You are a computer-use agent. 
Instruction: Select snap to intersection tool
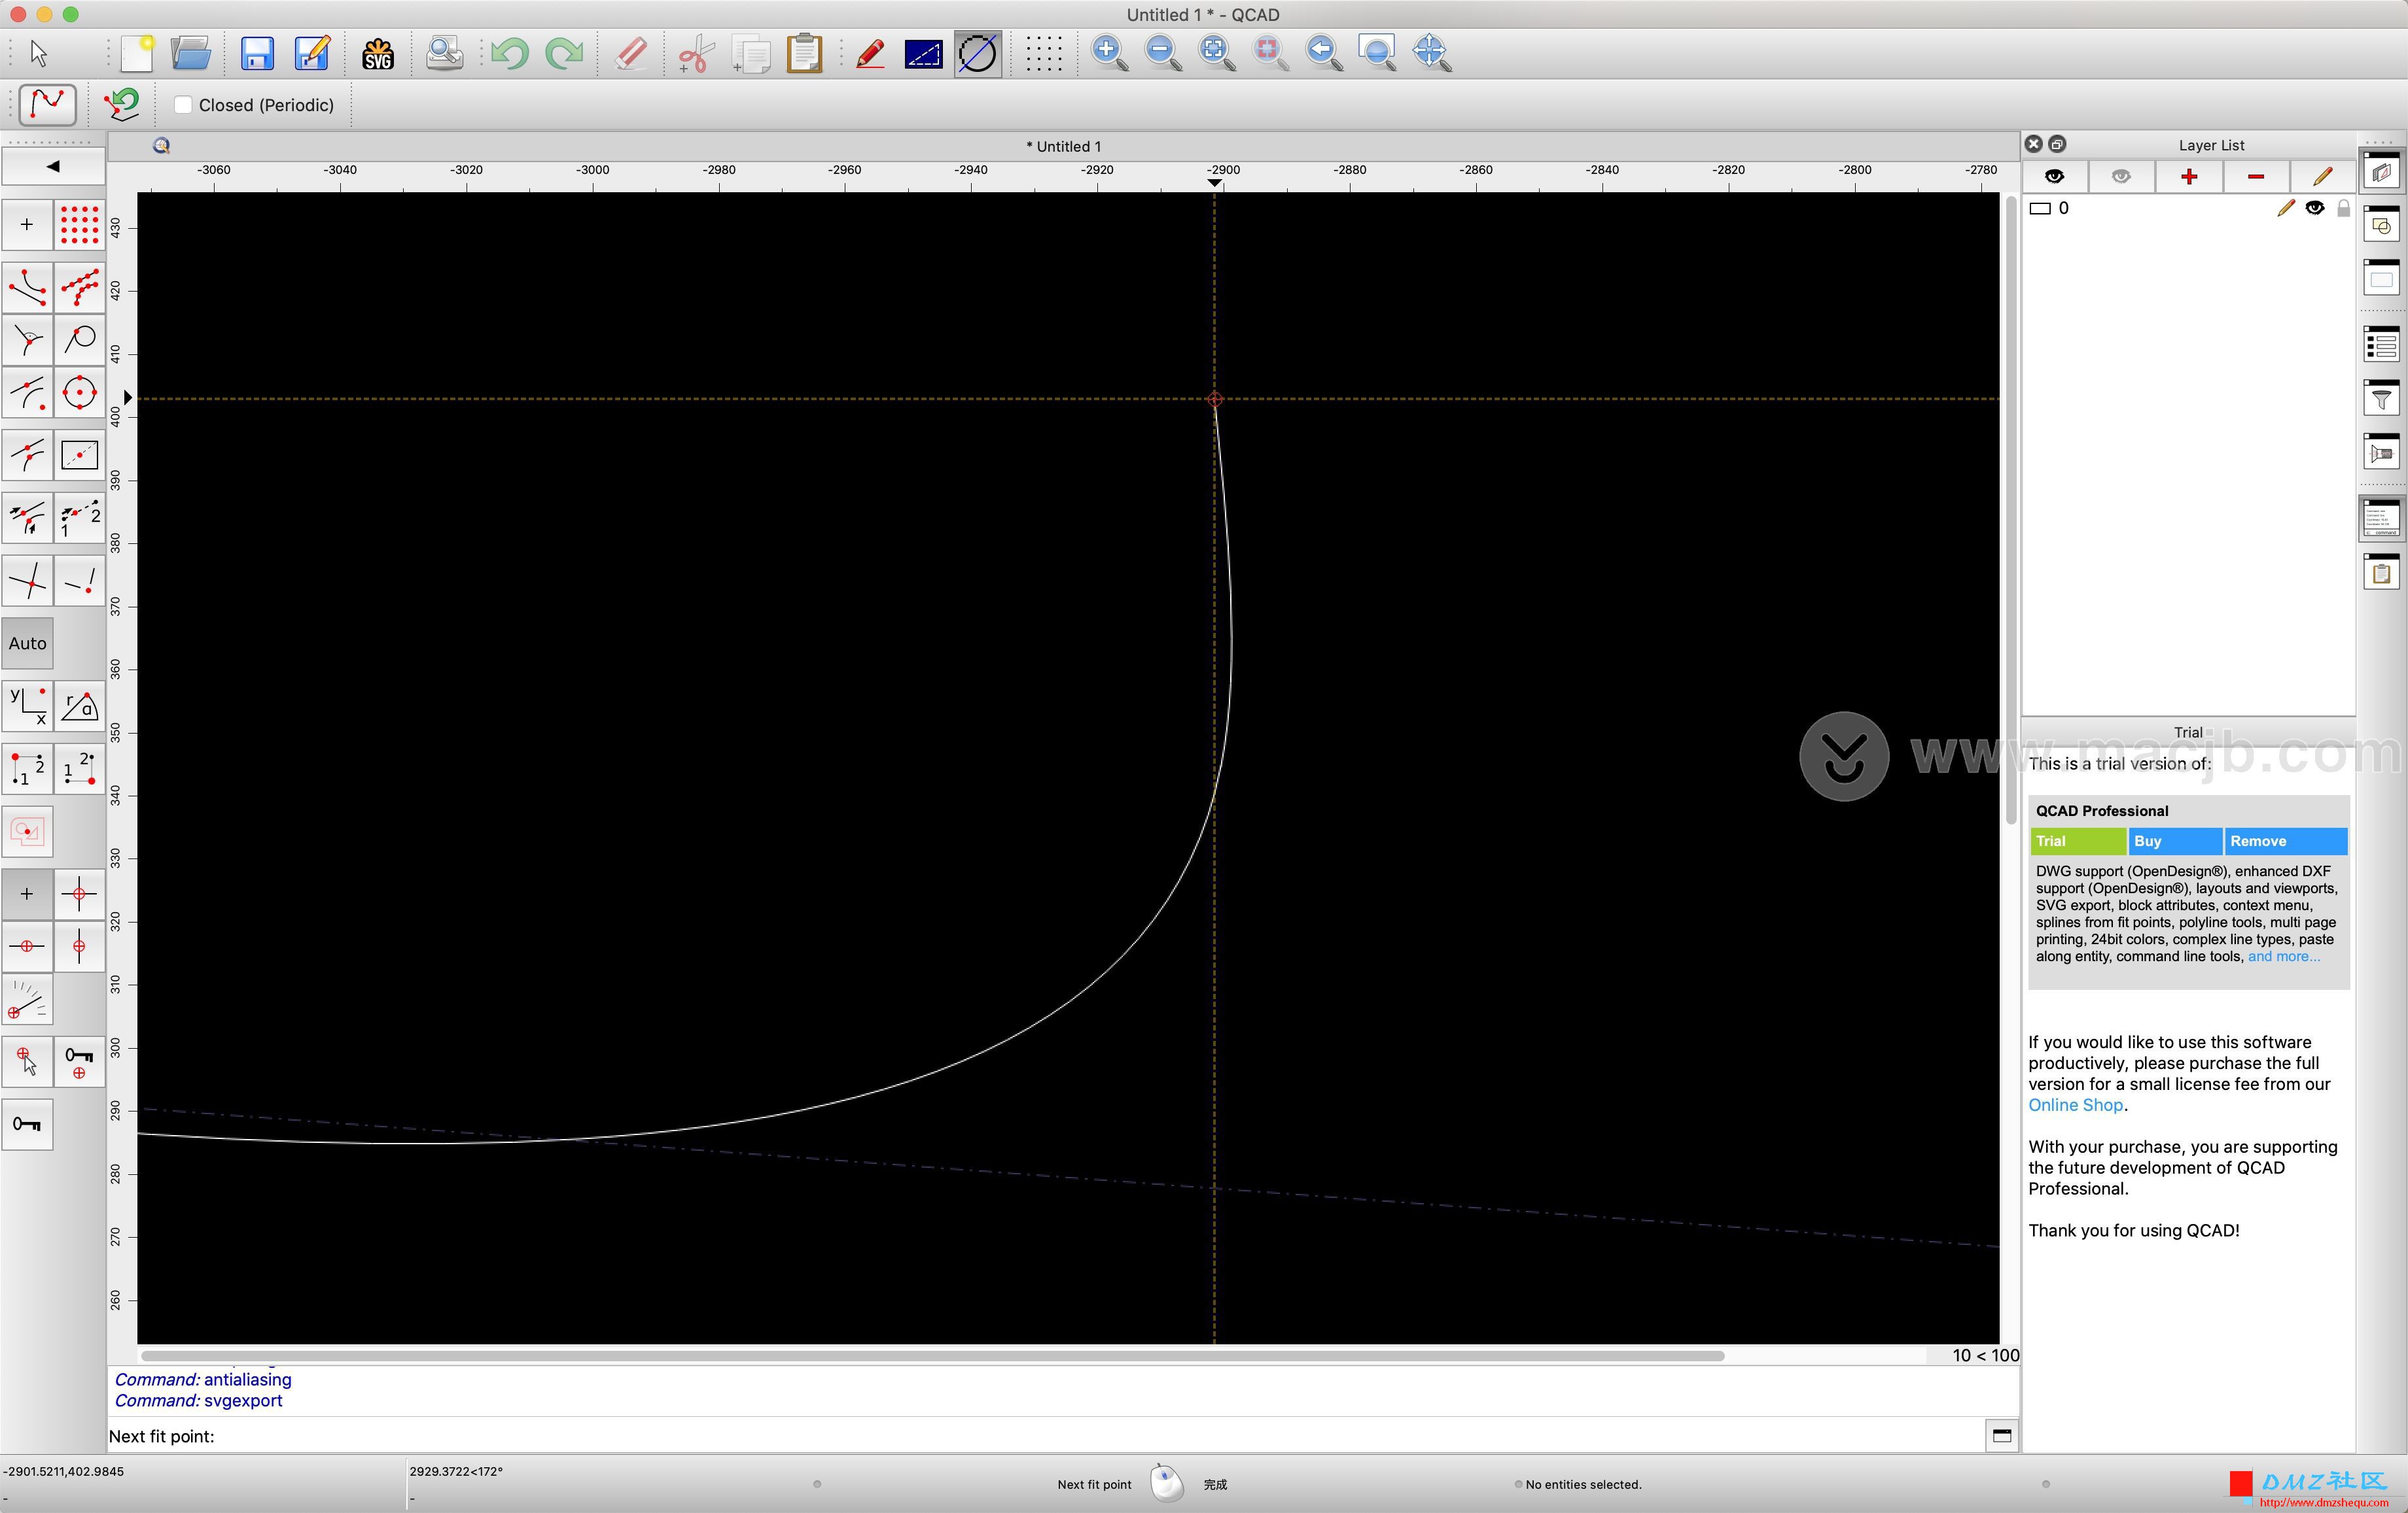[x=27, y=581]
